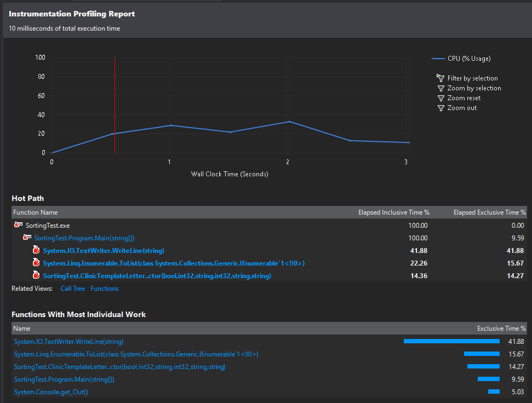The image size is (532, 403).
Task: Activate the Zoom by selection tool
Action: coord(441,88)
